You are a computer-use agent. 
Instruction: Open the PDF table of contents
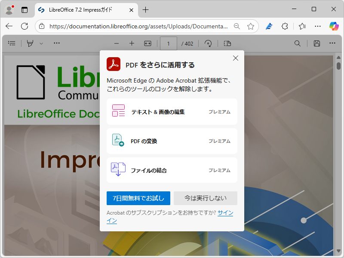pos(12,43)
